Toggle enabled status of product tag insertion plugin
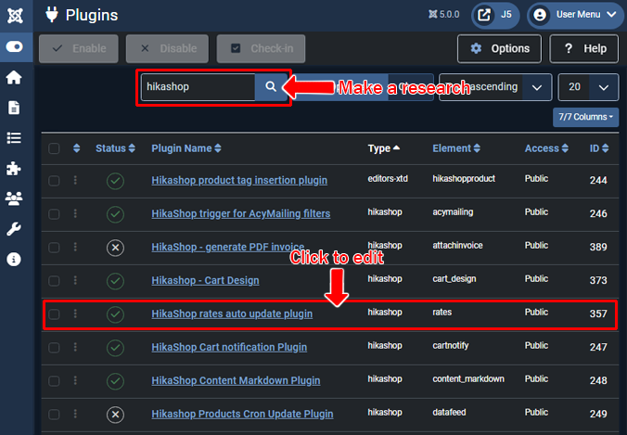The width and height of the screenshot is (627, 435). pyautogui.click(x=115, y=181)
